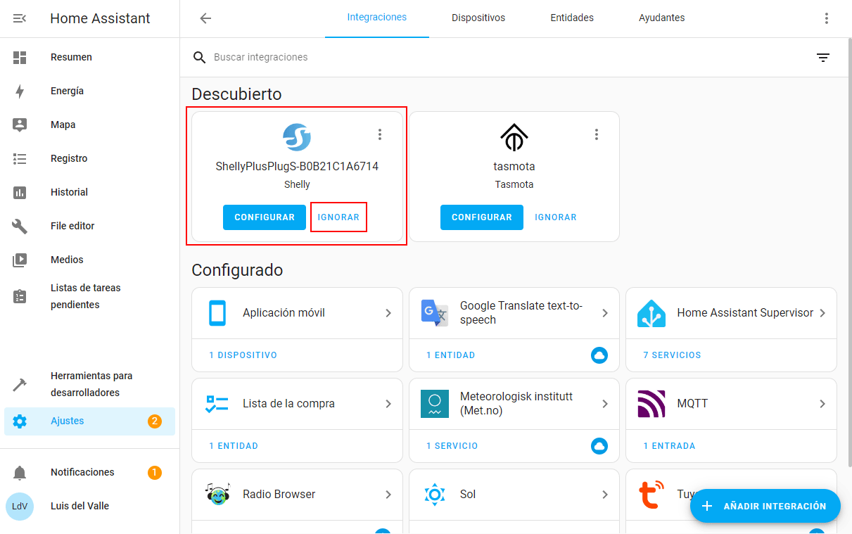Open File editor wrench icon
Screen dimensions: 852x534
pos(20,226)
